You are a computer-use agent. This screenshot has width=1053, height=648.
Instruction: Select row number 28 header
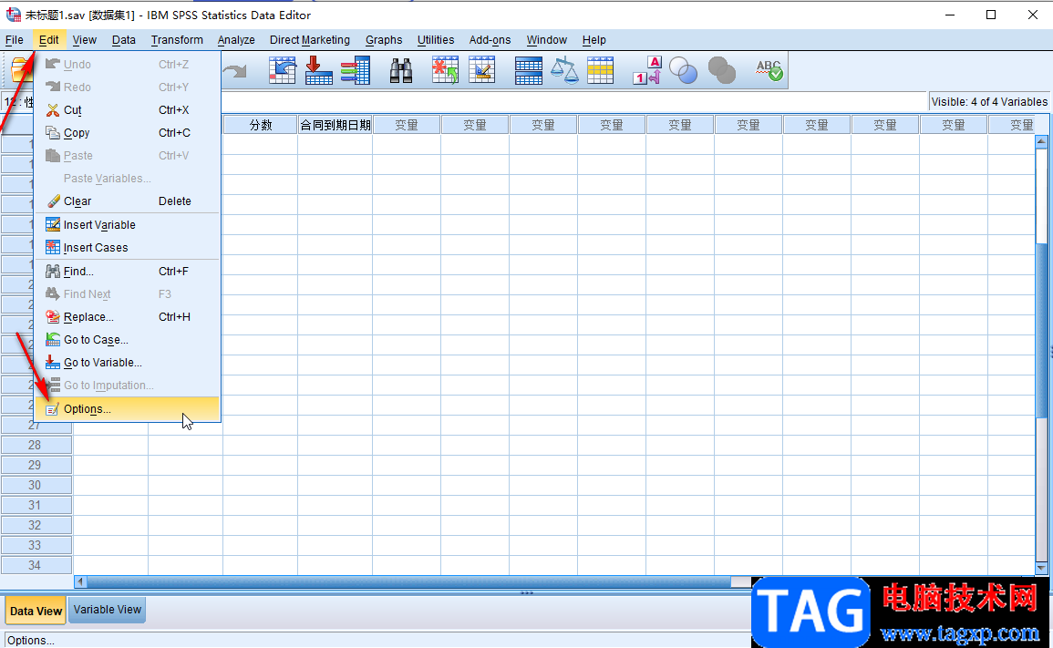pyautogui.click(x=35, y=445)
